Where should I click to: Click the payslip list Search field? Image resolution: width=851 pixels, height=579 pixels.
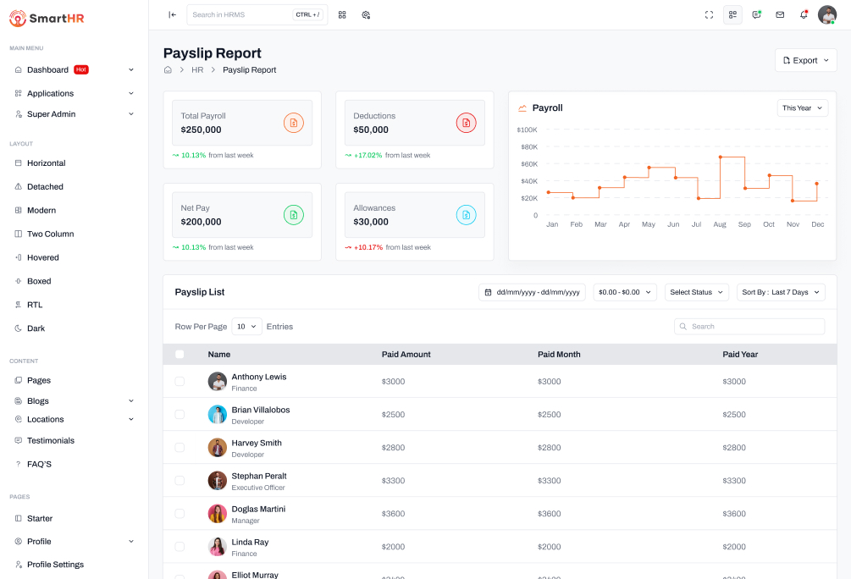coord(749,327)
